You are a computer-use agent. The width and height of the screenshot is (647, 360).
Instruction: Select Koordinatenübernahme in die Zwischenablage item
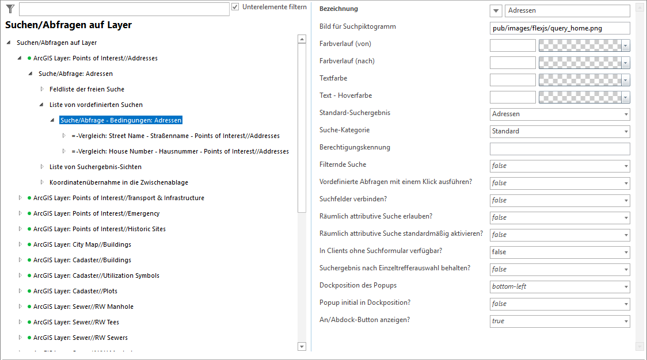click(119, 182)
